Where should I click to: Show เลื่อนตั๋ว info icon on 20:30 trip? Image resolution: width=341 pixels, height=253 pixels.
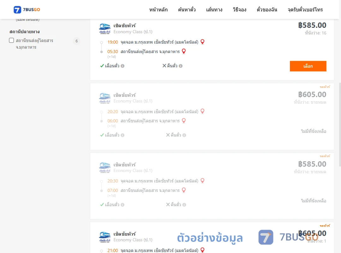click(123, 205)
